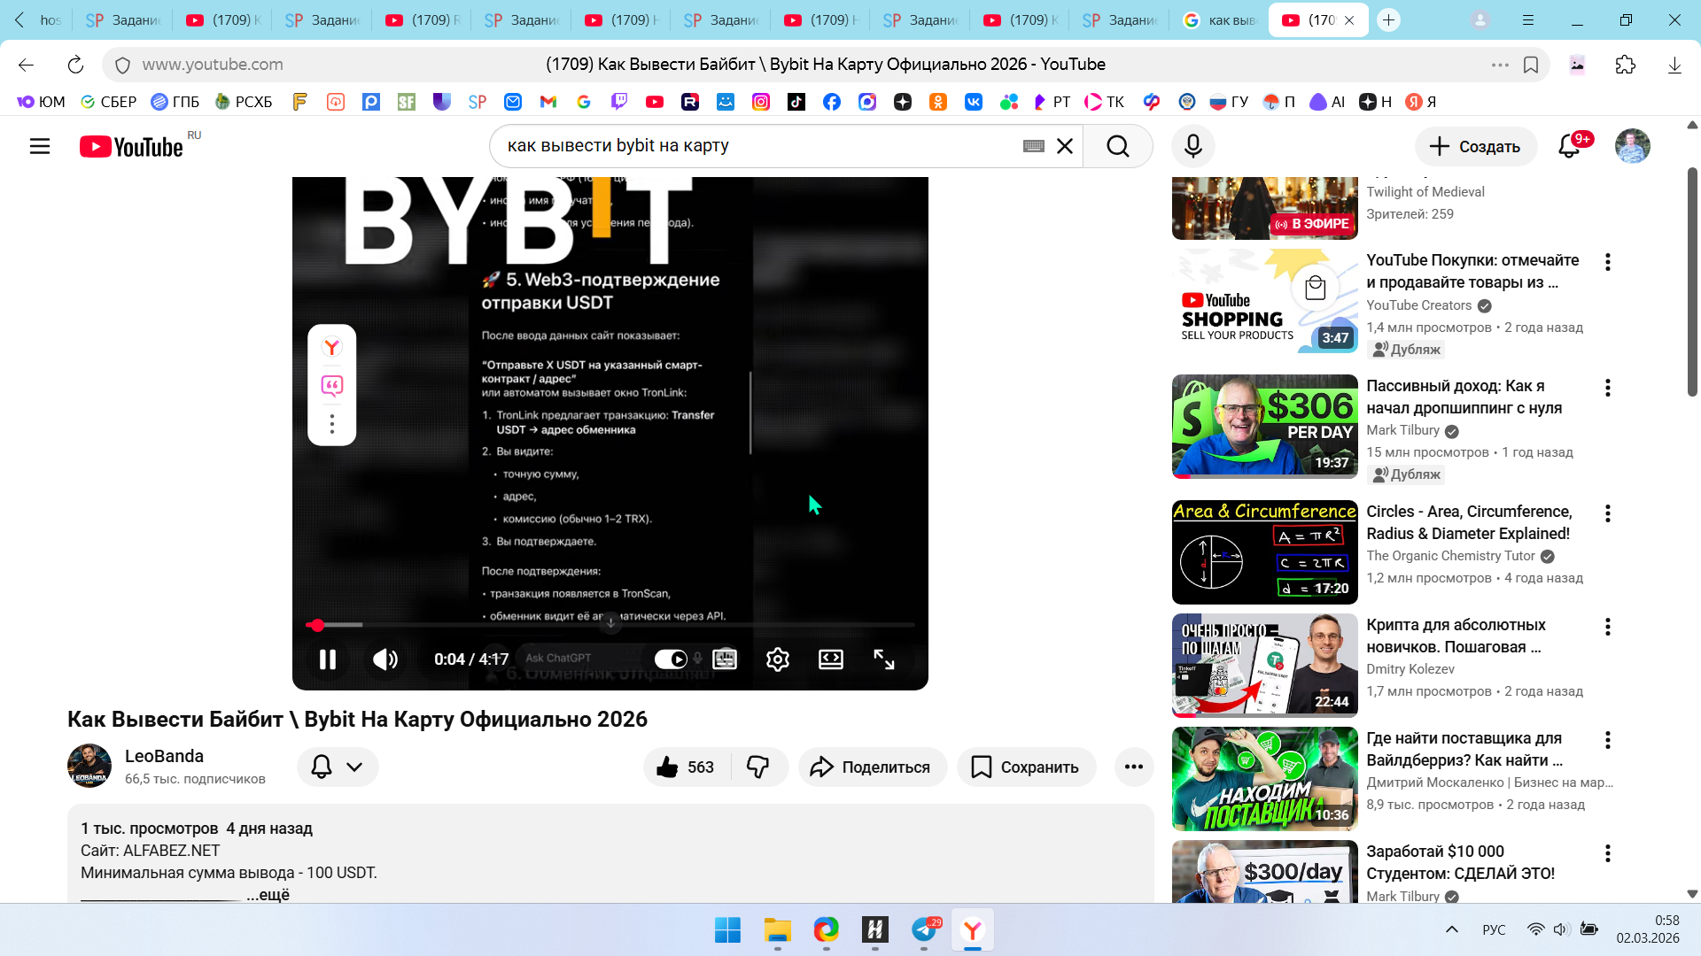Switch to theater mode view

[830, 659]
